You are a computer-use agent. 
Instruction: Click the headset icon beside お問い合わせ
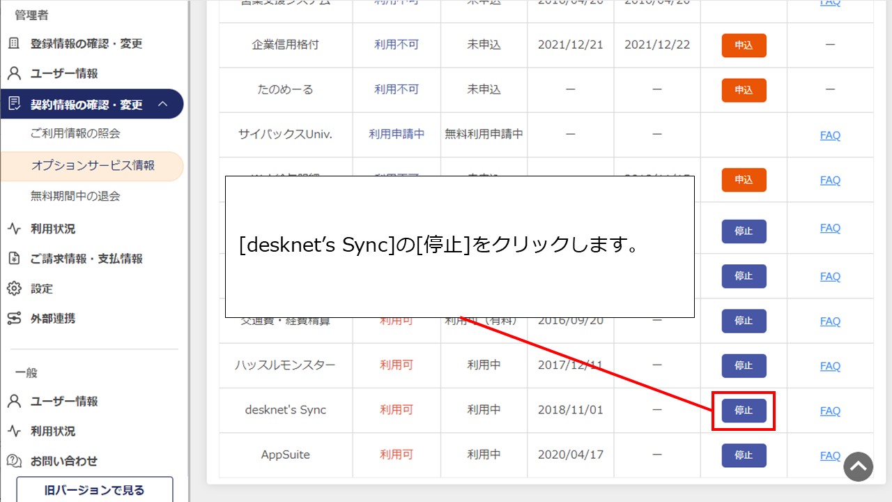[x=14, y=461]
